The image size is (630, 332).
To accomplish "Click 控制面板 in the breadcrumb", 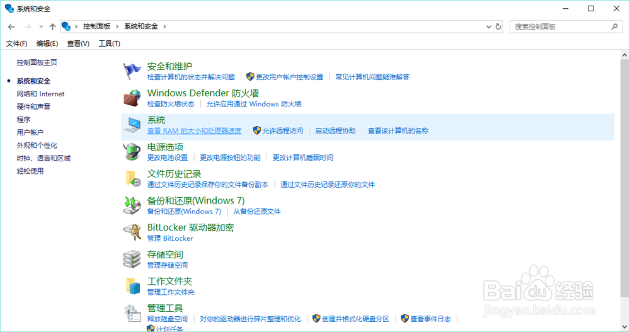I will 96,26.
